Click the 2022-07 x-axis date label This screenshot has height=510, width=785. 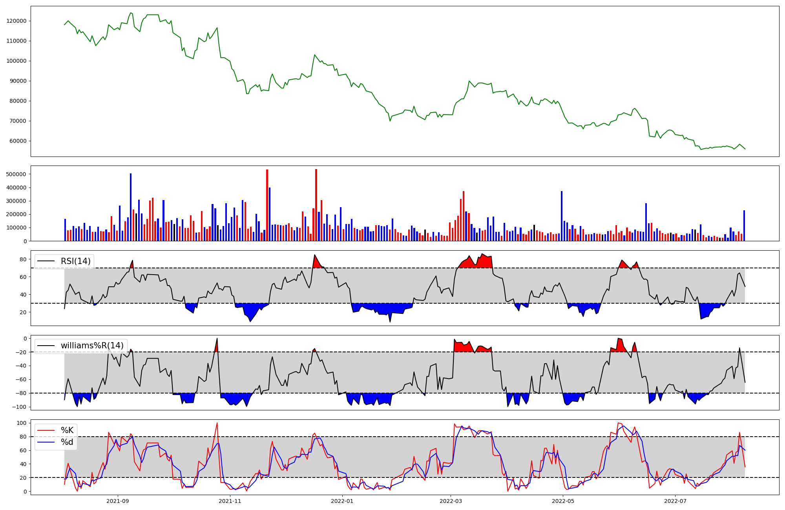675,501
